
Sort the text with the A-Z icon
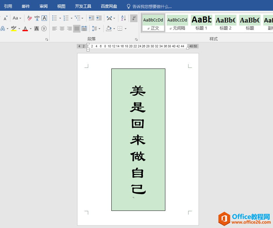pyautogui.click(x=123, y=18)
